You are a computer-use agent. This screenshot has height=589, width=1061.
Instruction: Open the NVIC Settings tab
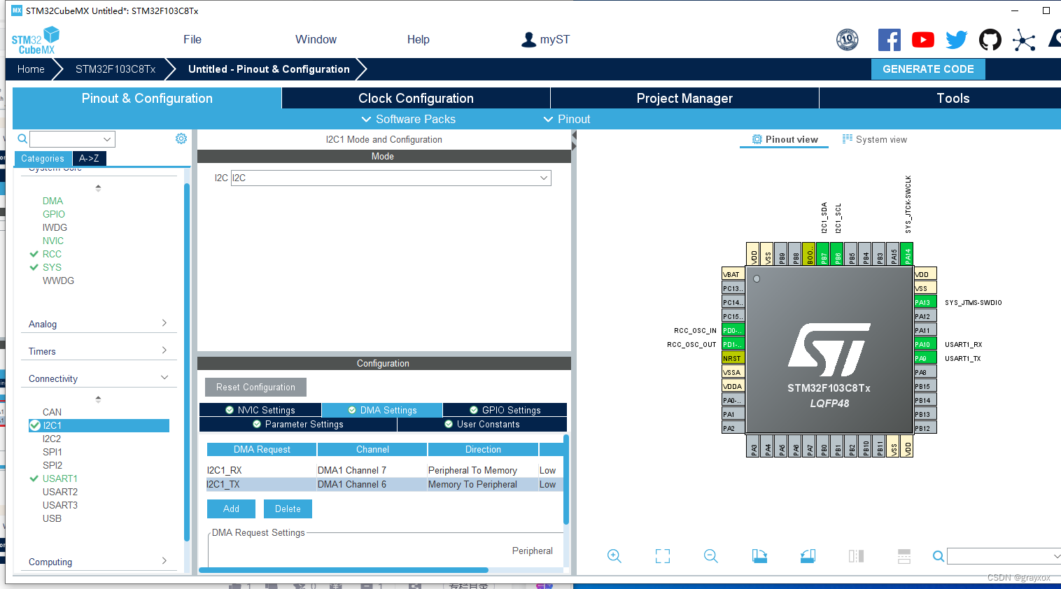coord(260,410)
